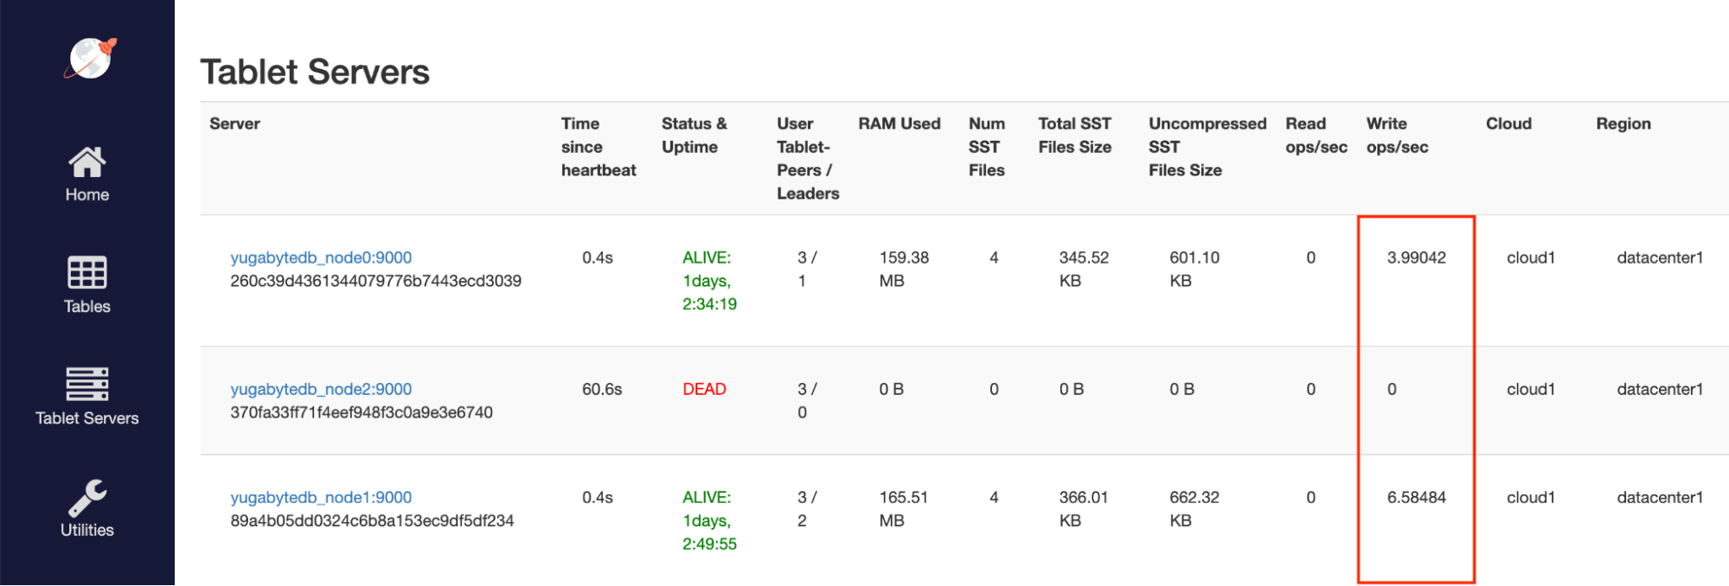Sort by the Server column header
Image resolution: width=1729 pixels, height=586 pixels.
(234, 124)
